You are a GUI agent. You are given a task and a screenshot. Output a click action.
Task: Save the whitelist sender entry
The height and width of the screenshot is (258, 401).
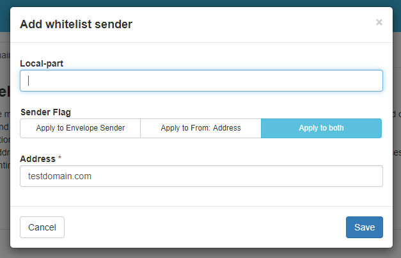coord(364,227)
